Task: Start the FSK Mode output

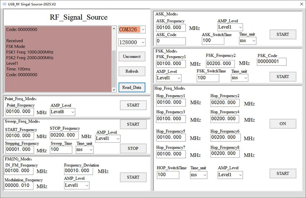Action: click(283, 77)
